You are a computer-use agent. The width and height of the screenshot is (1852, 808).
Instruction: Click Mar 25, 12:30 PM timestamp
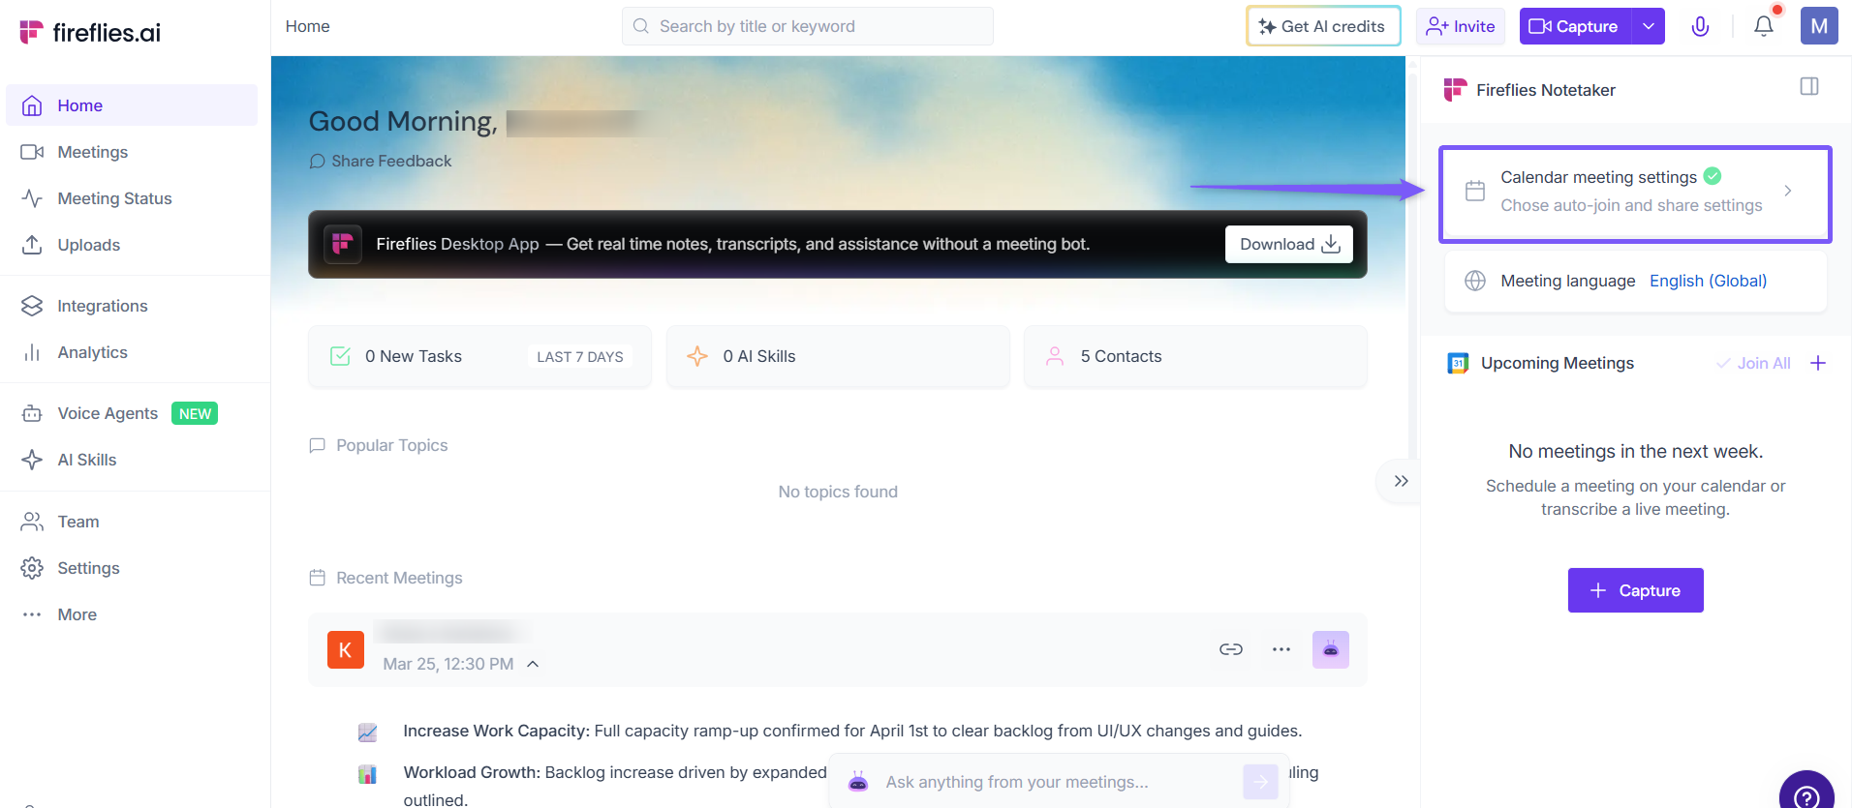(448, 664)
